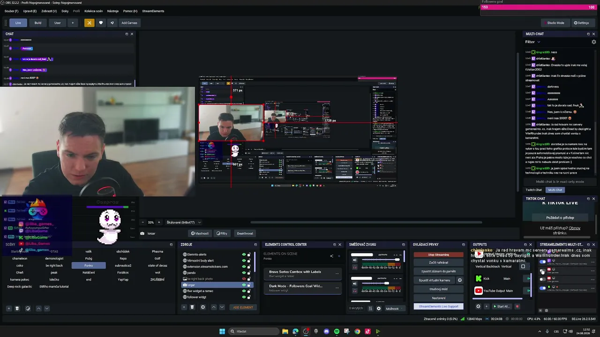
Task: Click the heart icon in top toolbar
Action: click(101, 22)
